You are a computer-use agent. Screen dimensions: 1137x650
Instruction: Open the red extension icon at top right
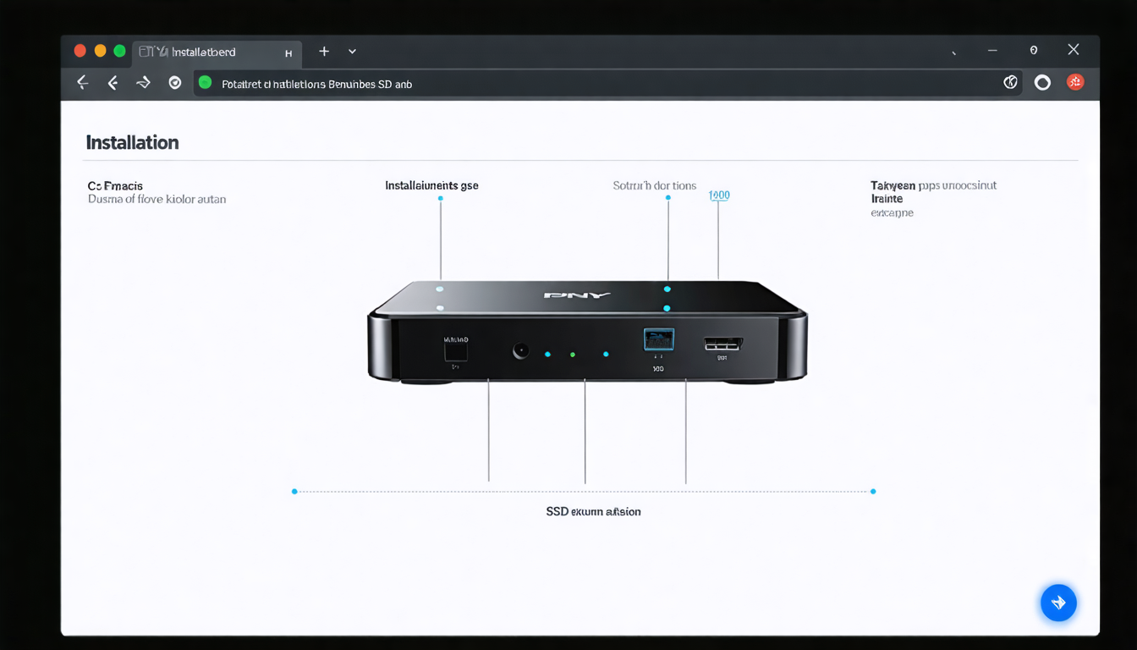click(1075, 82)
